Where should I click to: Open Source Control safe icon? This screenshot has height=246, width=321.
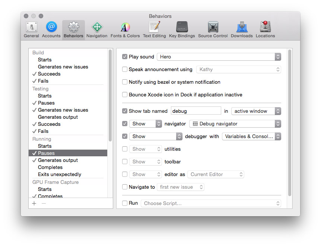tap(213, 27)
